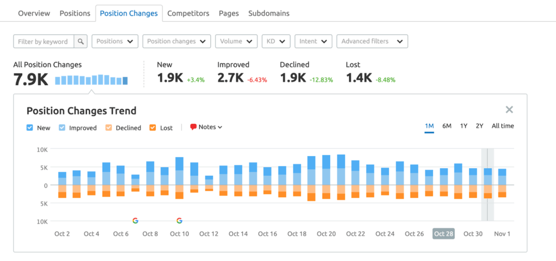Viewport: 556px width, 261px height.
Task: Click the highlighted Oct 28 date marker
Action: 443,234
